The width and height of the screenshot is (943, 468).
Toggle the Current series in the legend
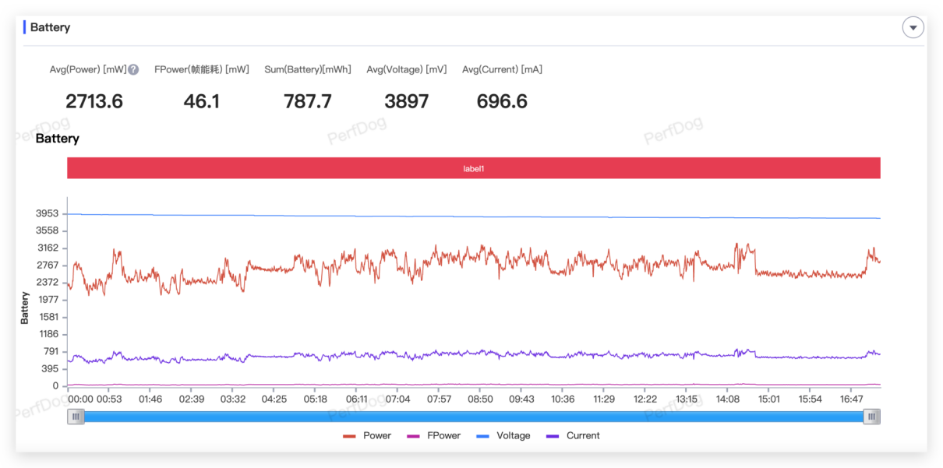click(574, 435)
